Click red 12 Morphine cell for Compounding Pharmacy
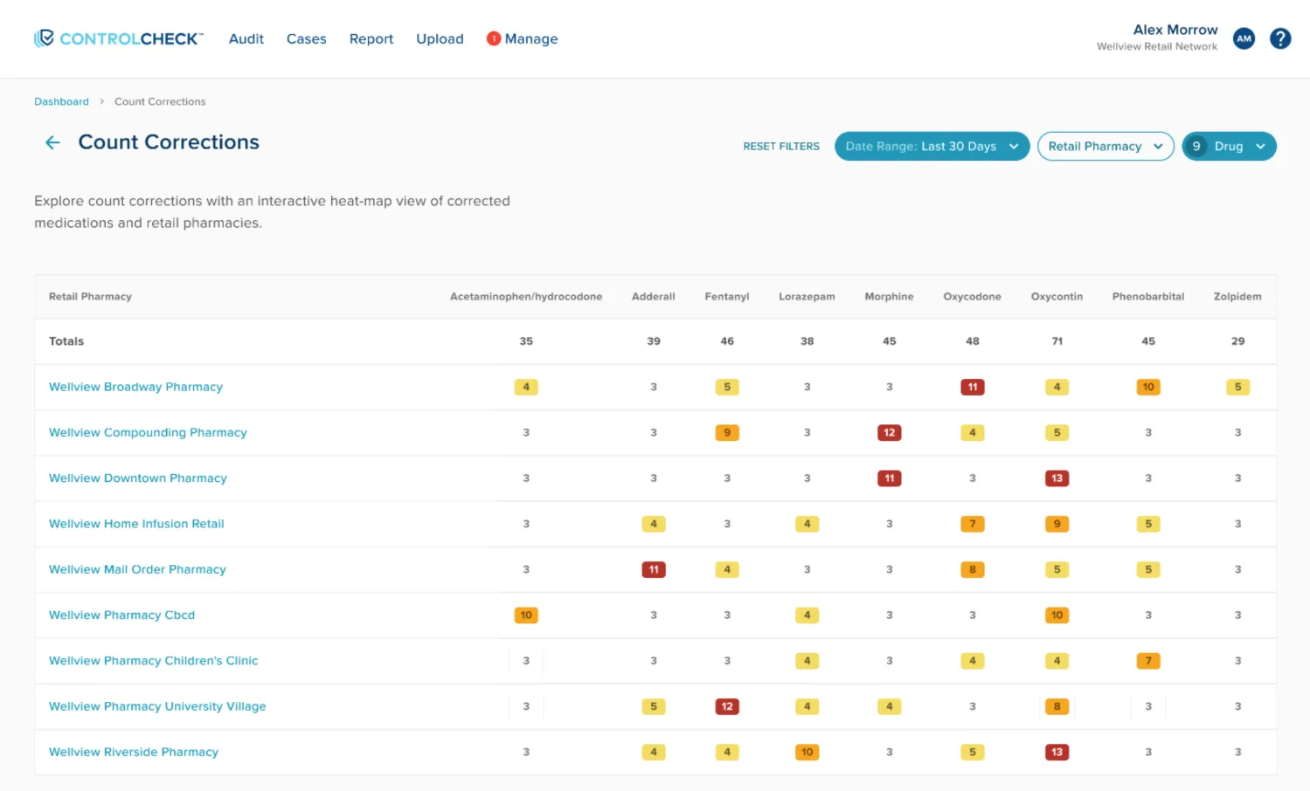This screenshot has width=1310, height=791. [x=890, y=432]
